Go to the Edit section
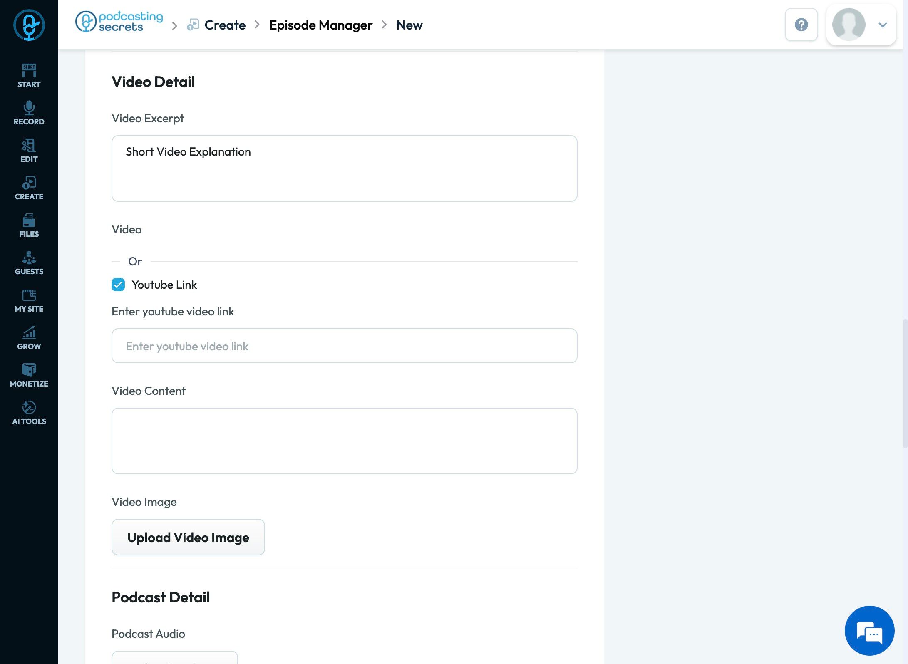 29,151
